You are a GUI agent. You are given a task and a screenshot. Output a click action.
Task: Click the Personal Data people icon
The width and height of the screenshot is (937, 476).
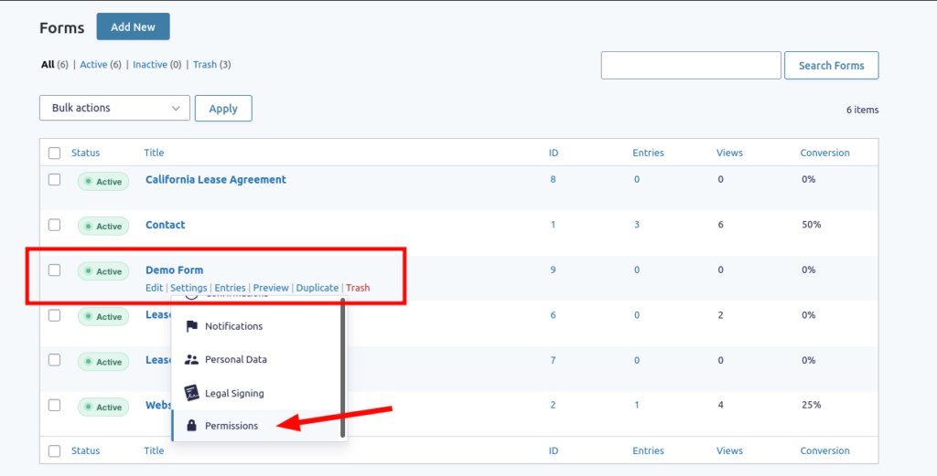(x=191, y=360)
